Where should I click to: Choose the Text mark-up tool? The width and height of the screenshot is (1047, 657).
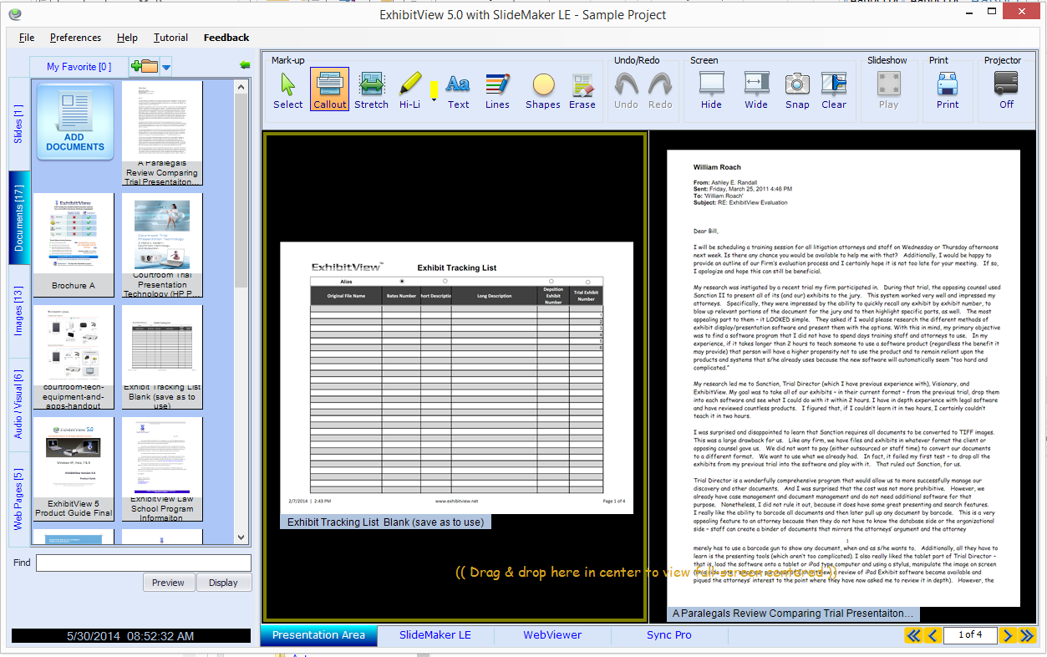coord(458,90)
